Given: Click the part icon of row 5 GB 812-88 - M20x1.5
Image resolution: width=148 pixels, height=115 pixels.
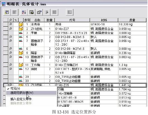Looking at the screenshot, I should tap(21, 37).
